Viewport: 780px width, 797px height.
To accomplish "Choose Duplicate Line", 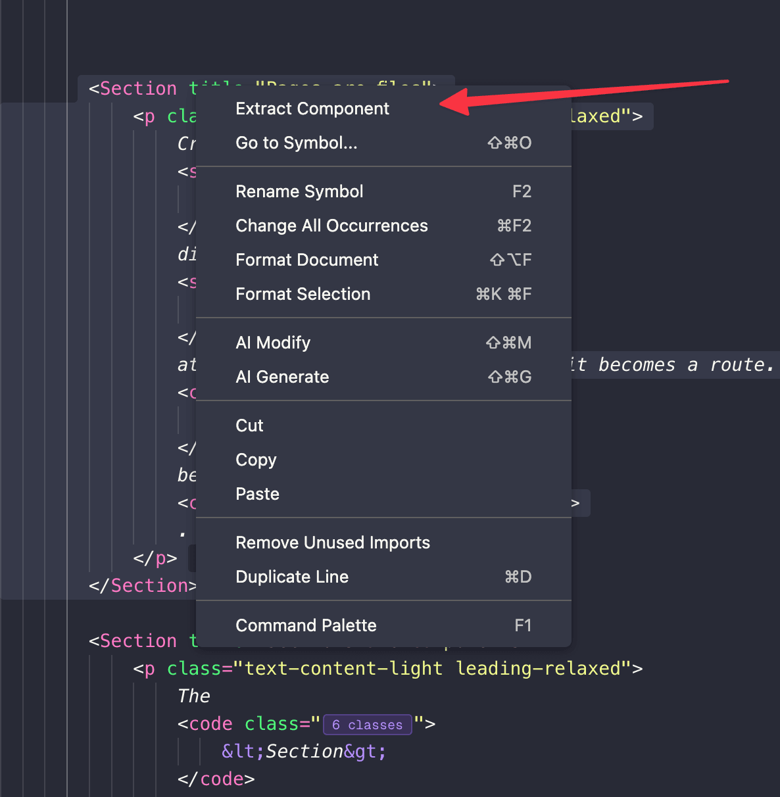I will [292, 577].
